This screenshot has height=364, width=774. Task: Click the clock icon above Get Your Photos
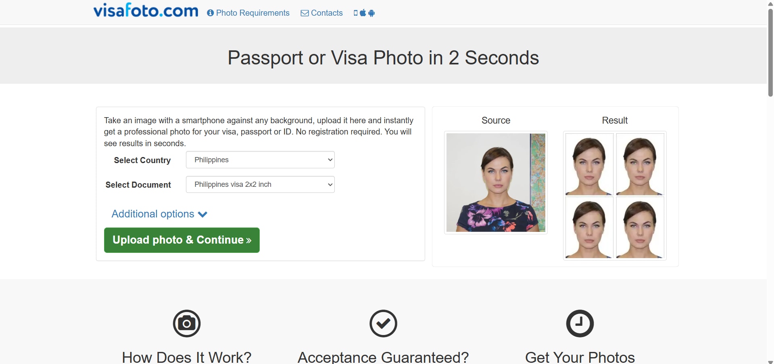[x=580, y=323]
